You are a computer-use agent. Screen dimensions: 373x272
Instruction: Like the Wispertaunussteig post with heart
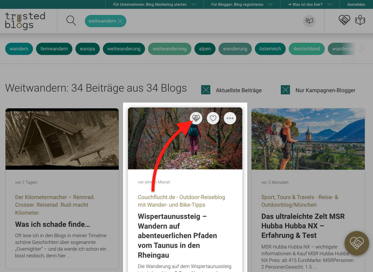point(213,118)
